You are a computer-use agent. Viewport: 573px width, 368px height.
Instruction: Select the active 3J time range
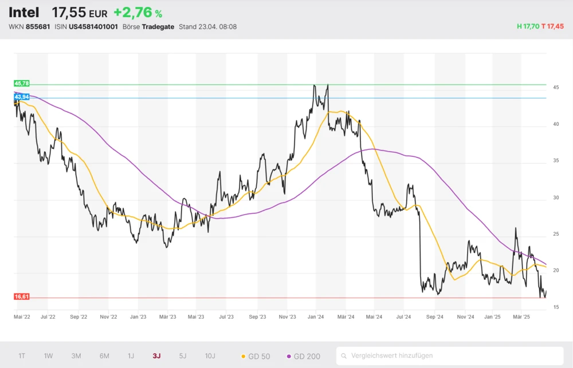click(156, 356)
